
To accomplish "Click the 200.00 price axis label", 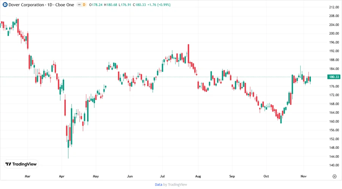I will click(334, 33).
